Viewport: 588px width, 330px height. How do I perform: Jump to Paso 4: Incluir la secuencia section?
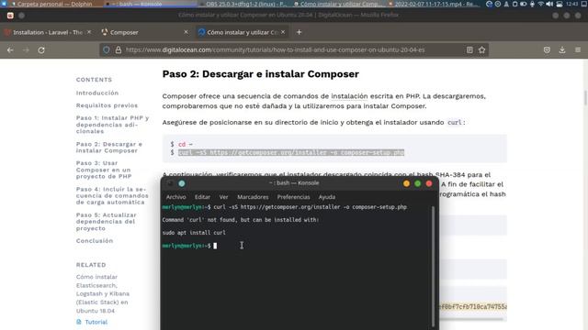[x=112, y=195]
